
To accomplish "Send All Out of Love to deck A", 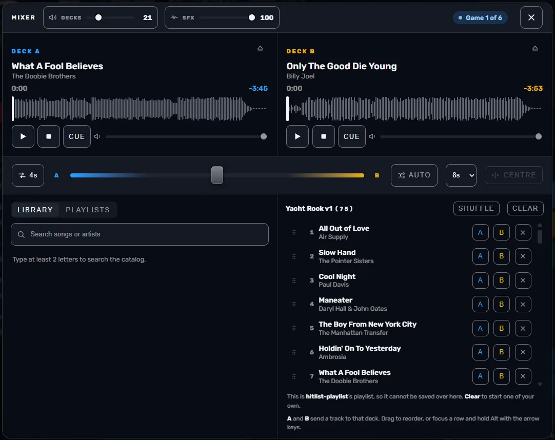I will point(480,233).
